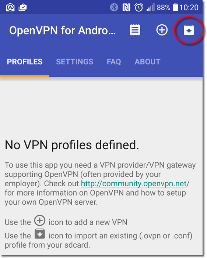
Task: Tap the inline import icon in instructions
Action: (x=40, y=234)
